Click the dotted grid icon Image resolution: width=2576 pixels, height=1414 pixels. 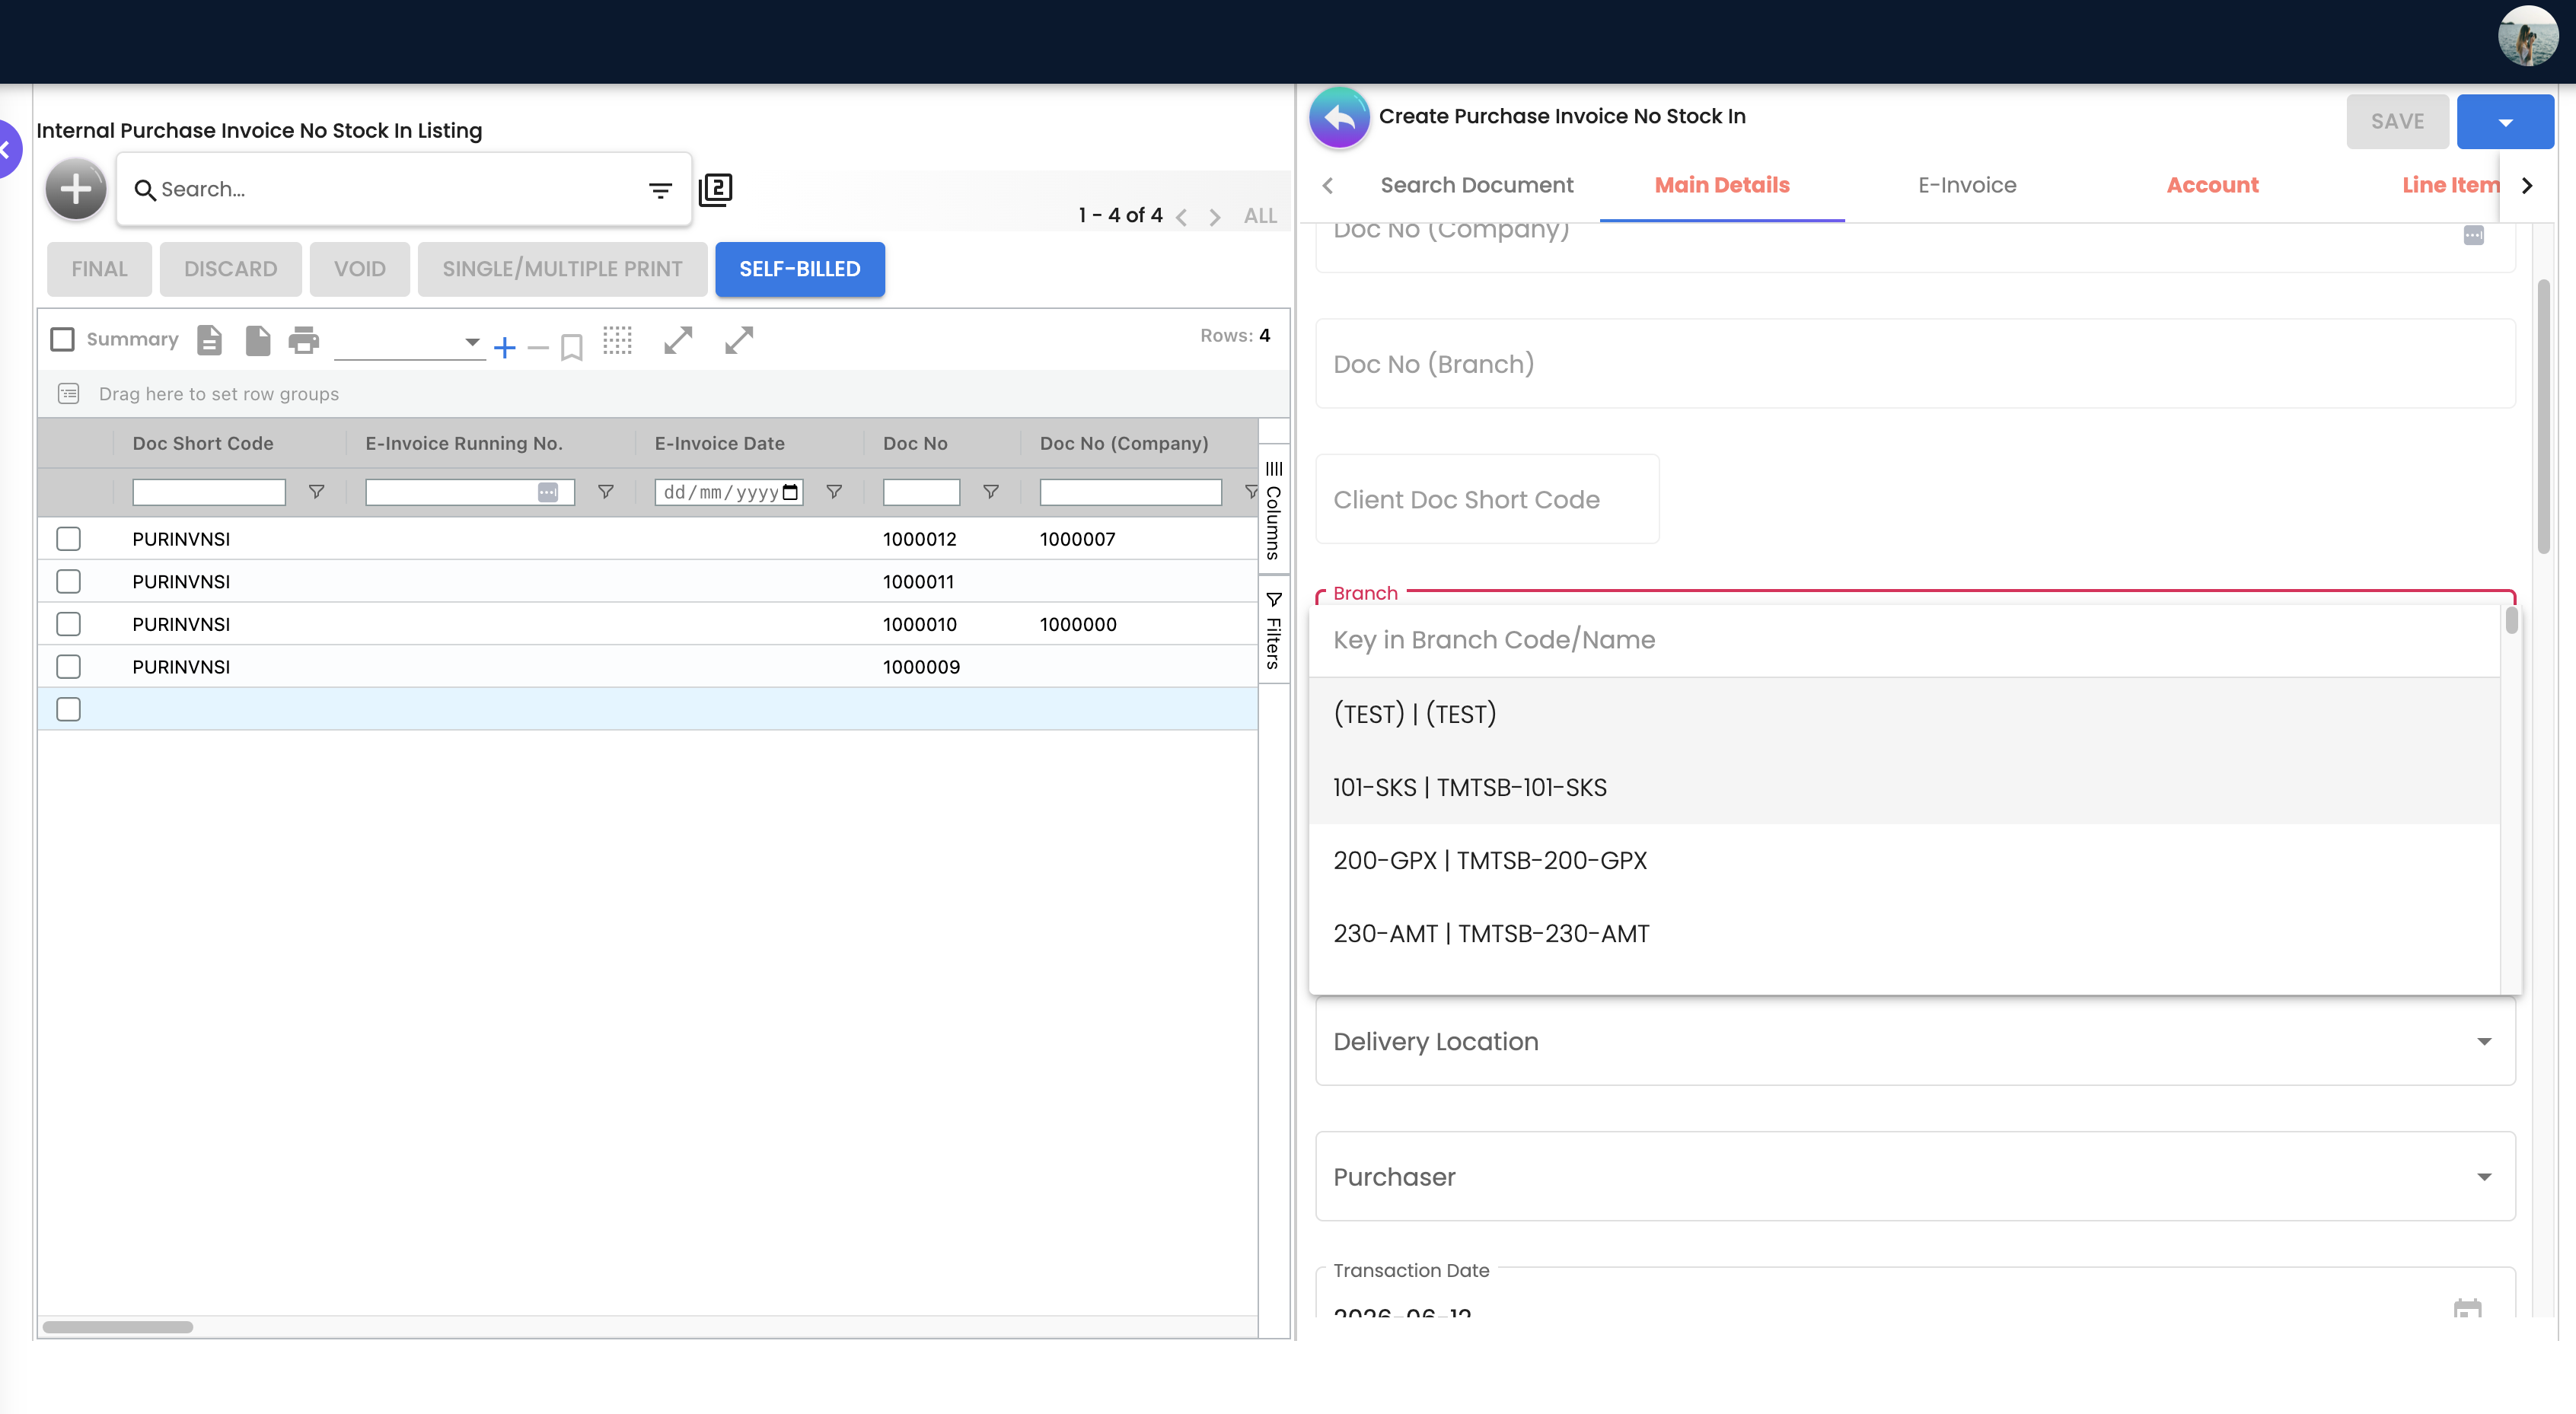[618, 340]
